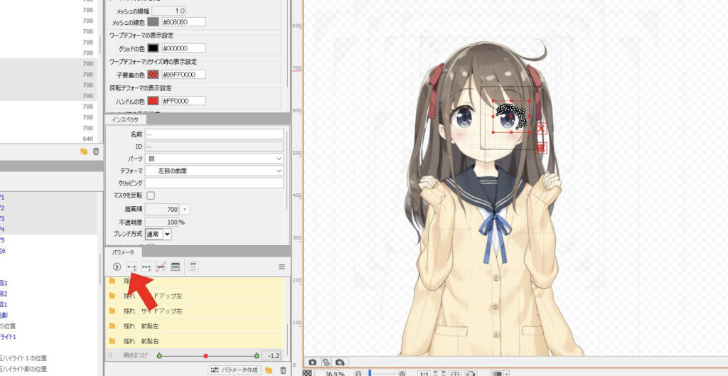Click the canvas zoom slider handle

[x=370, y=373]
